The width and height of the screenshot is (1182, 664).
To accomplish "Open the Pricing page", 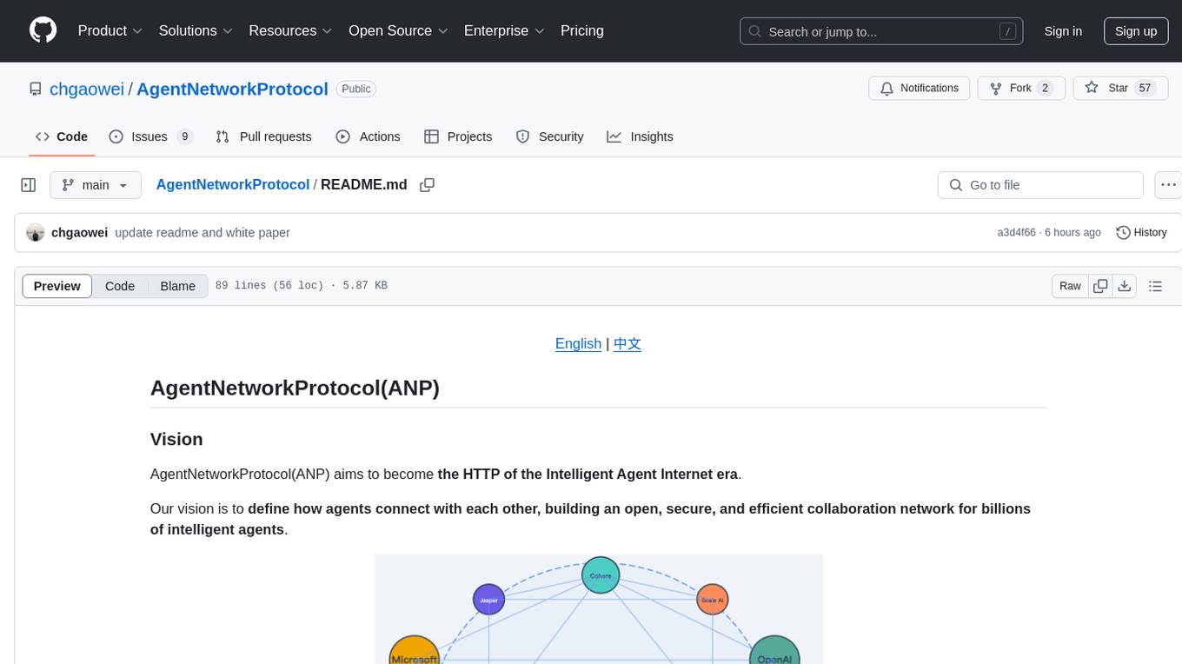I will 582,30.
